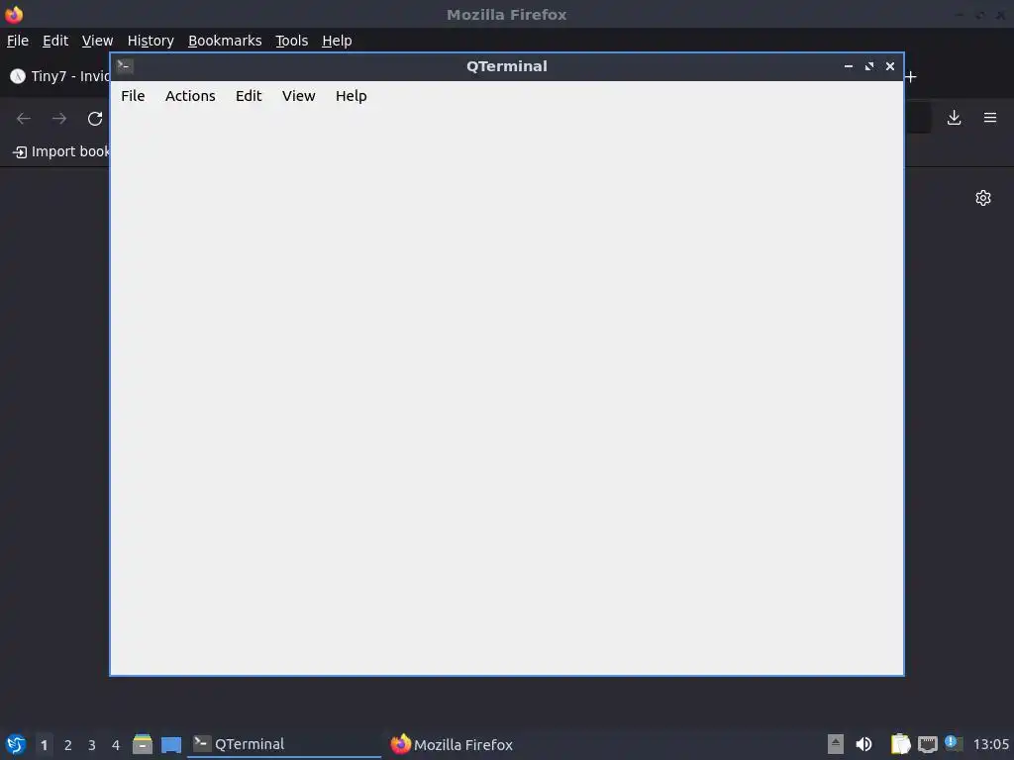Open the clipboard manager tray icon
The width and height of the screenshot is (1014, 760).
click(x=900, y=744)
